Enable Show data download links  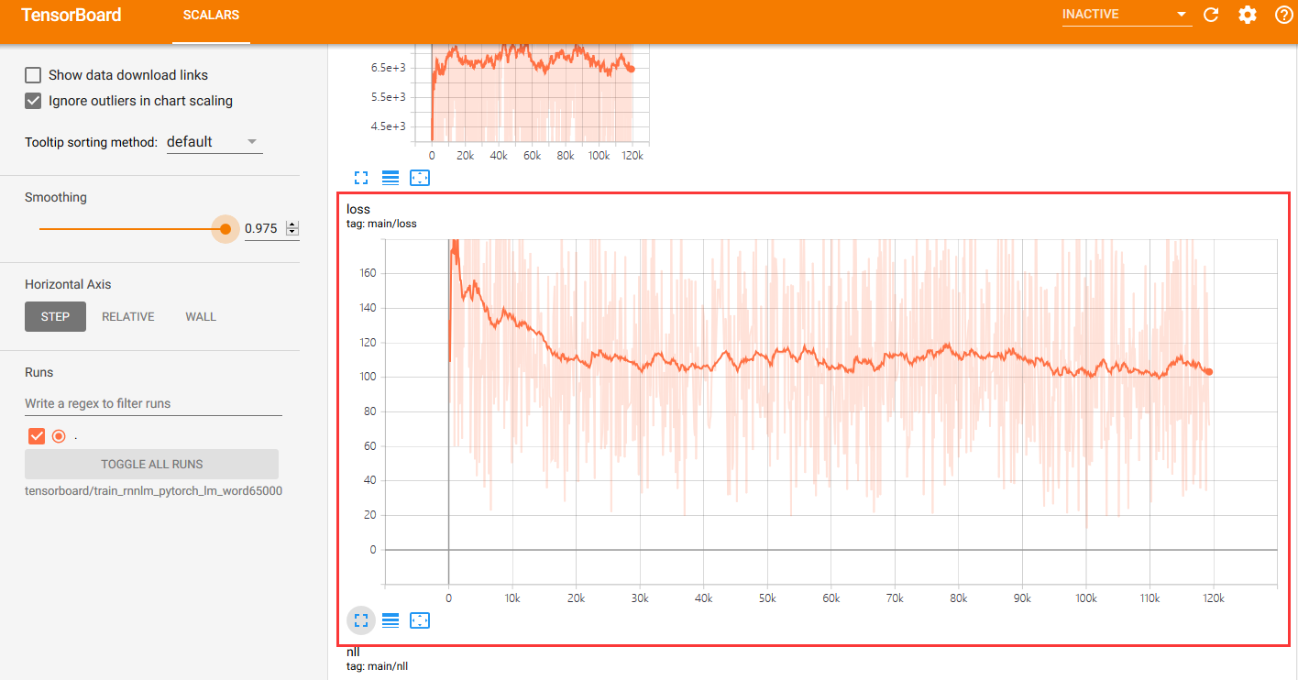pyautogui.click(x=33, y=74)
